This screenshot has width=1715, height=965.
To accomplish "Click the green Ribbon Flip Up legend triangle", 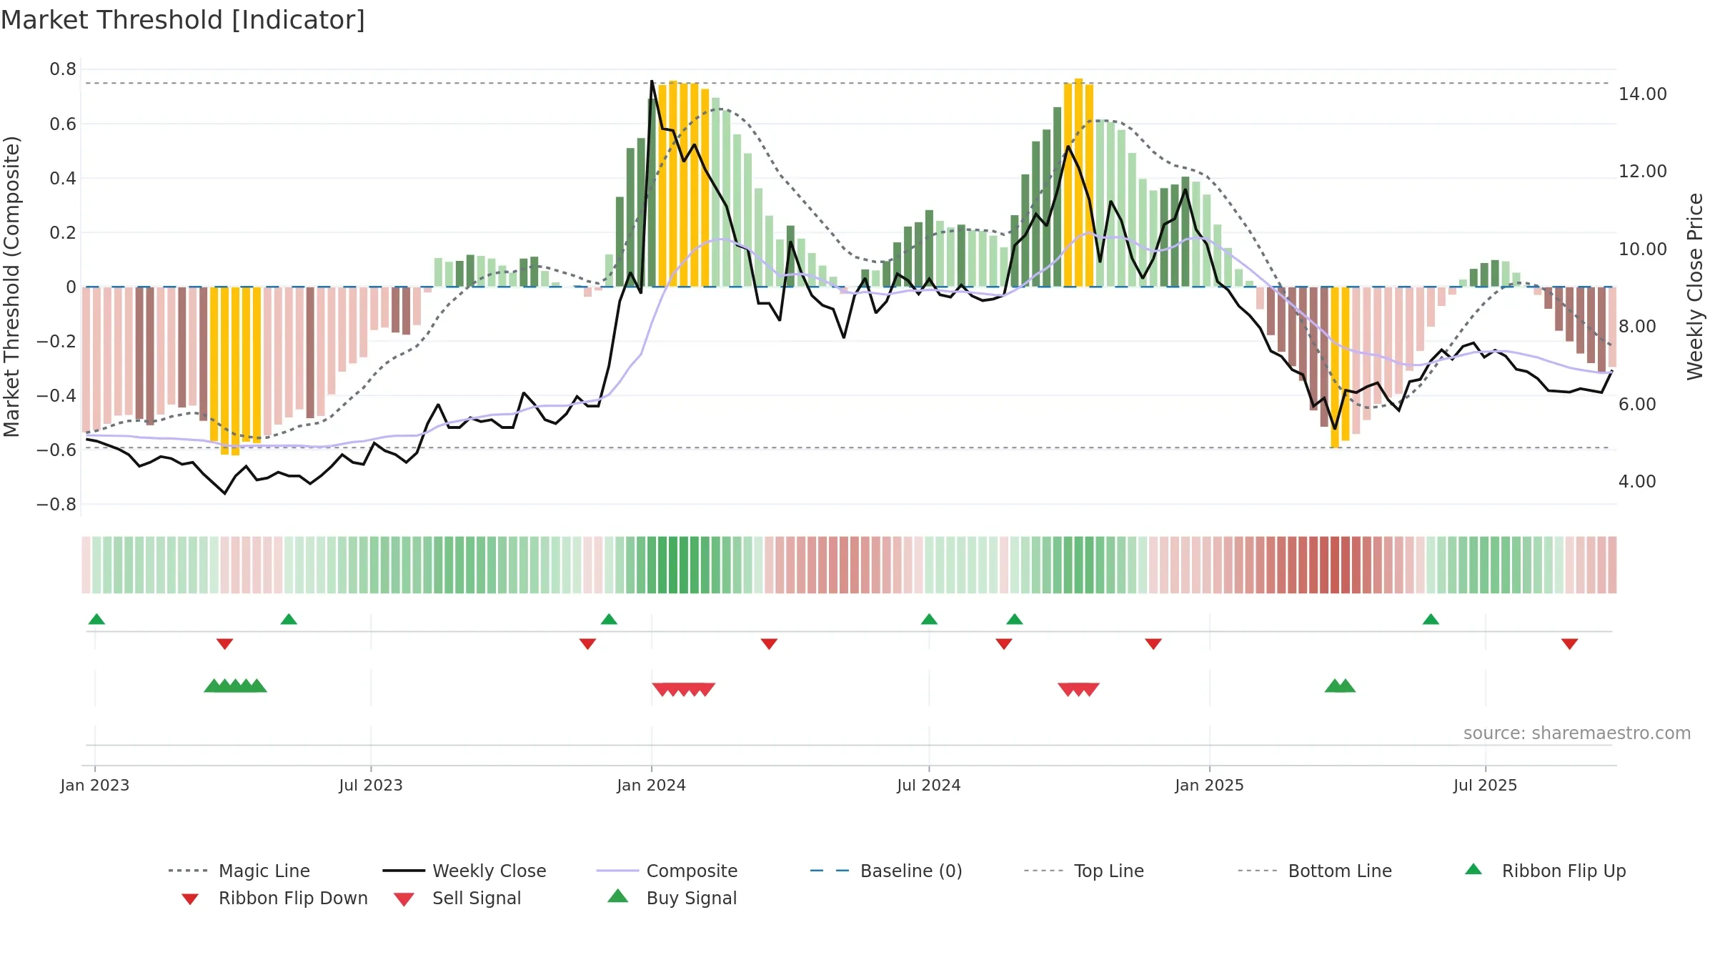I will click(x=1473, y=869).
